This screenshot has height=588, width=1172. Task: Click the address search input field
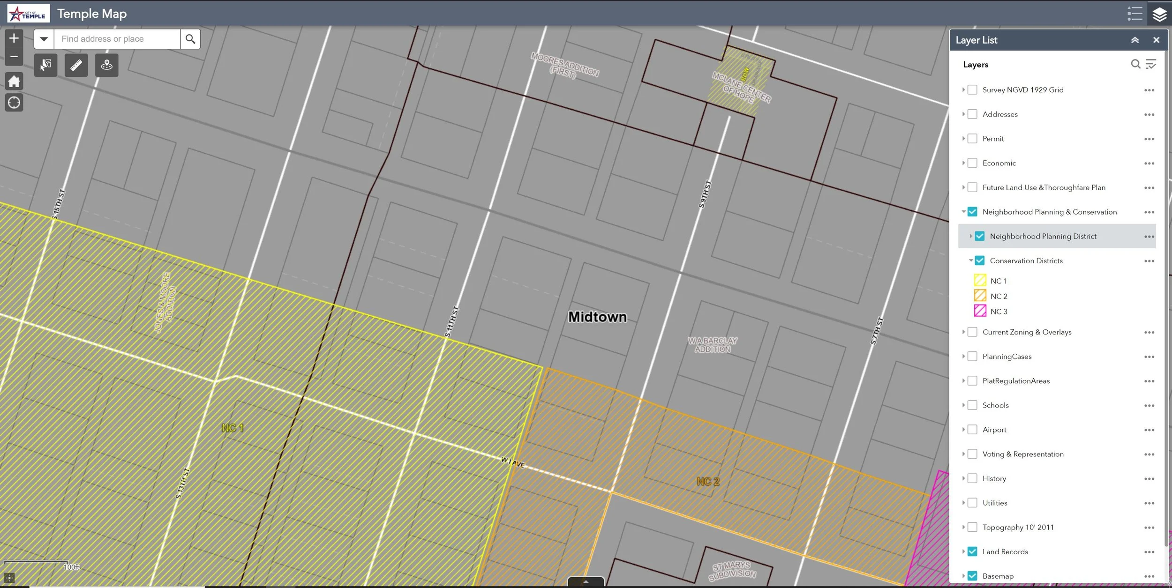117,38
